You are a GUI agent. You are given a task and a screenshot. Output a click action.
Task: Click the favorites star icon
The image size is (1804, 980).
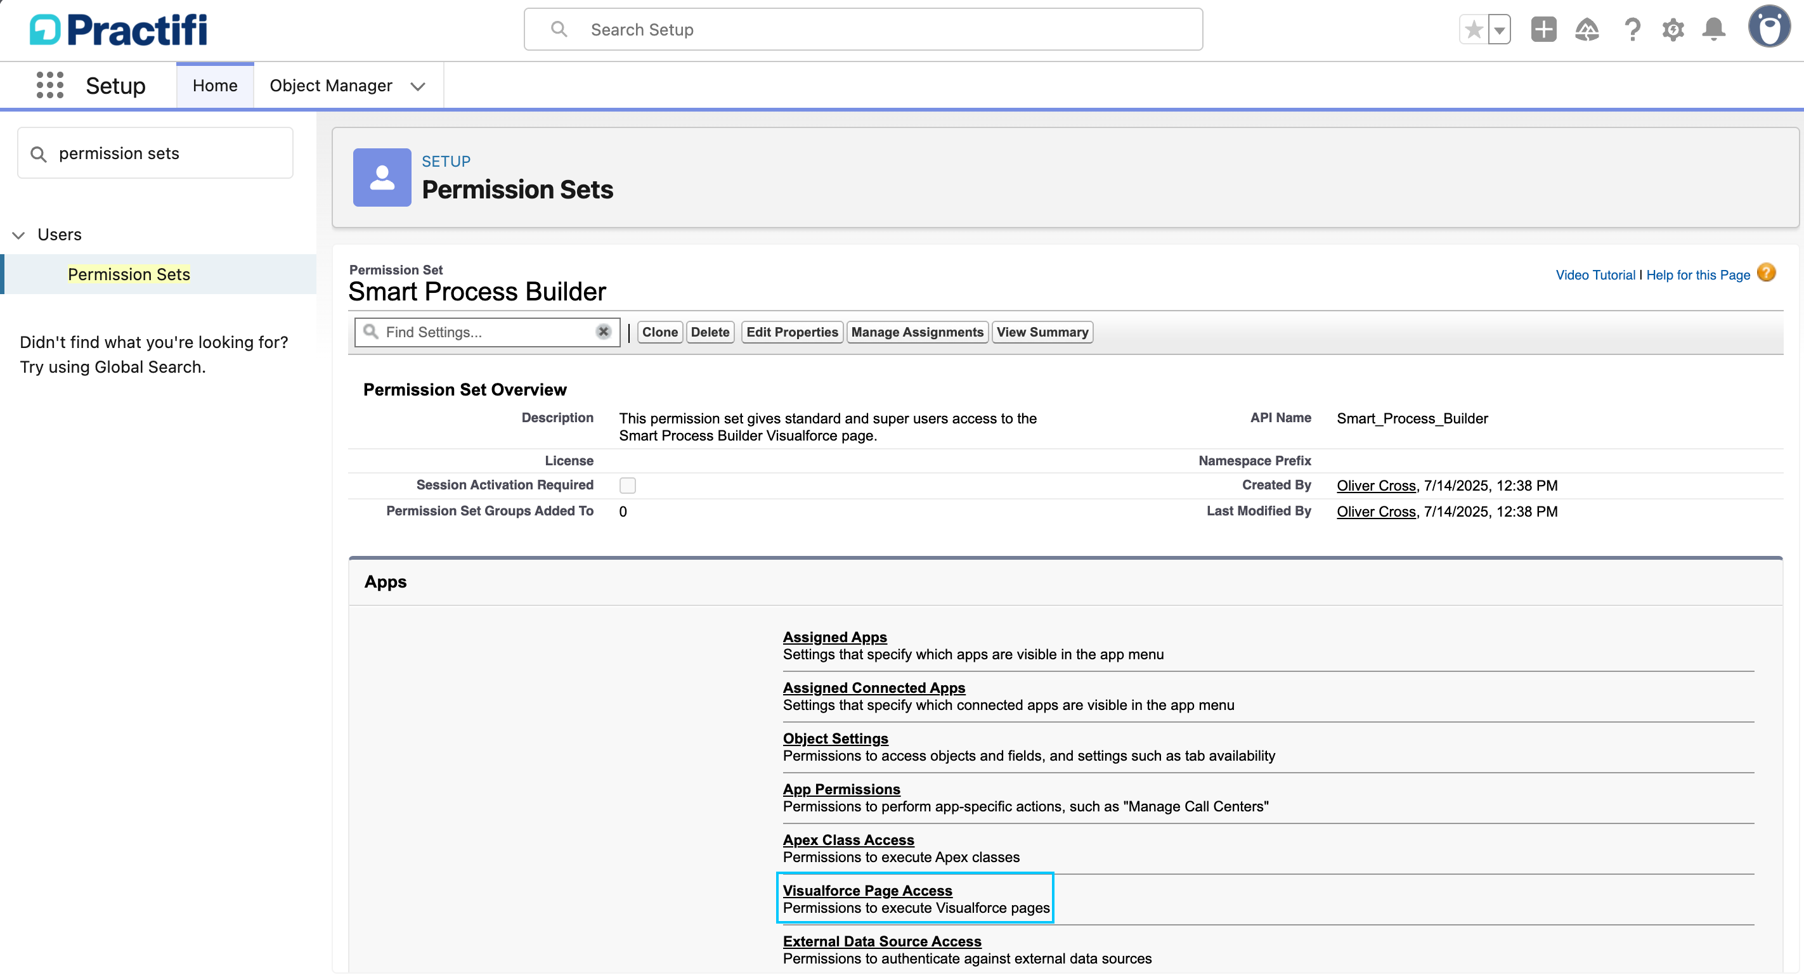pos(1474,29)
